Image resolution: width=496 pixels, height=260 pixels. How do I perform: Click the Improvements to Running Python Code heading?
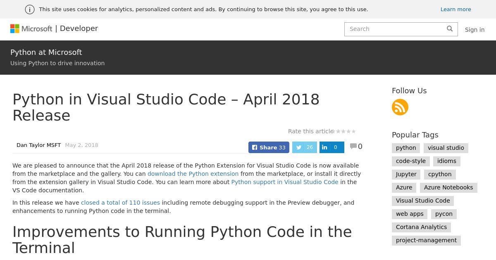pyautogui.click(x=182, y=240)
